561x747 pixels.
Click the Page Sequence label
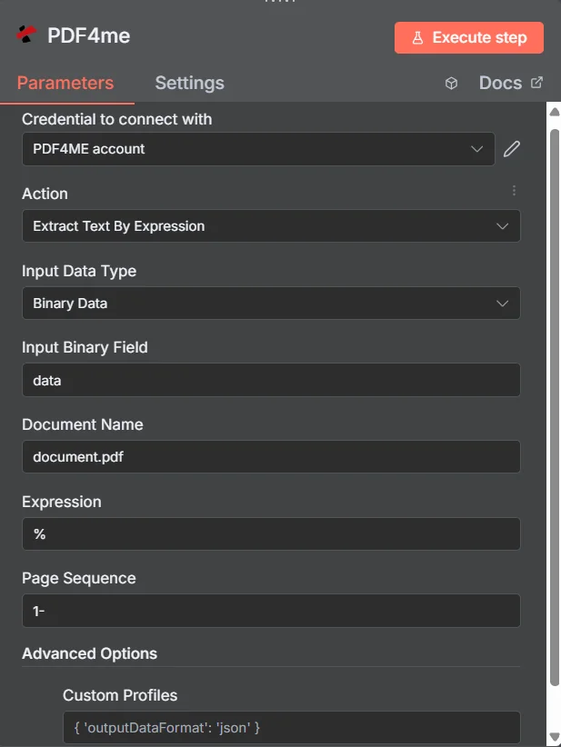coord(78,578)
